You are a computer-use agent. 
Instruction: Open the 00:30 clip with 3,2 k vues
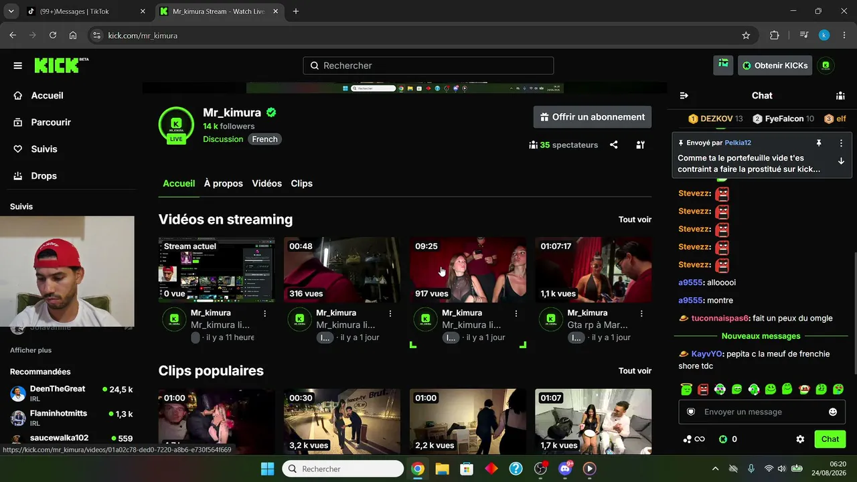(342, 422)
